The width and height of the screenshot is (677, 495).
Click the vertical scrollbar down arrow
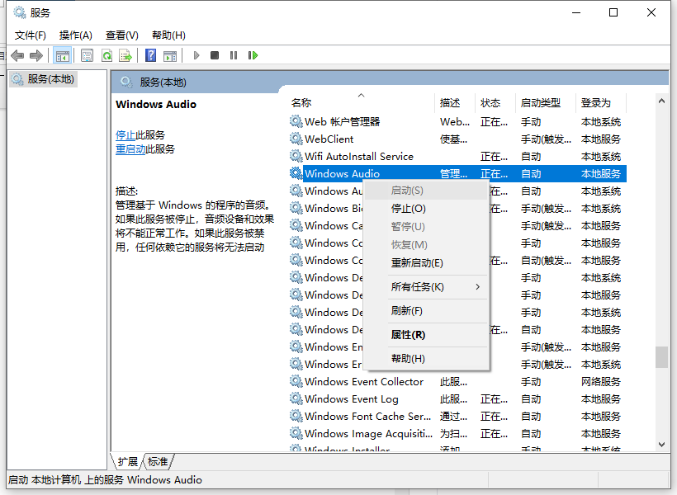tap(661, 445)
